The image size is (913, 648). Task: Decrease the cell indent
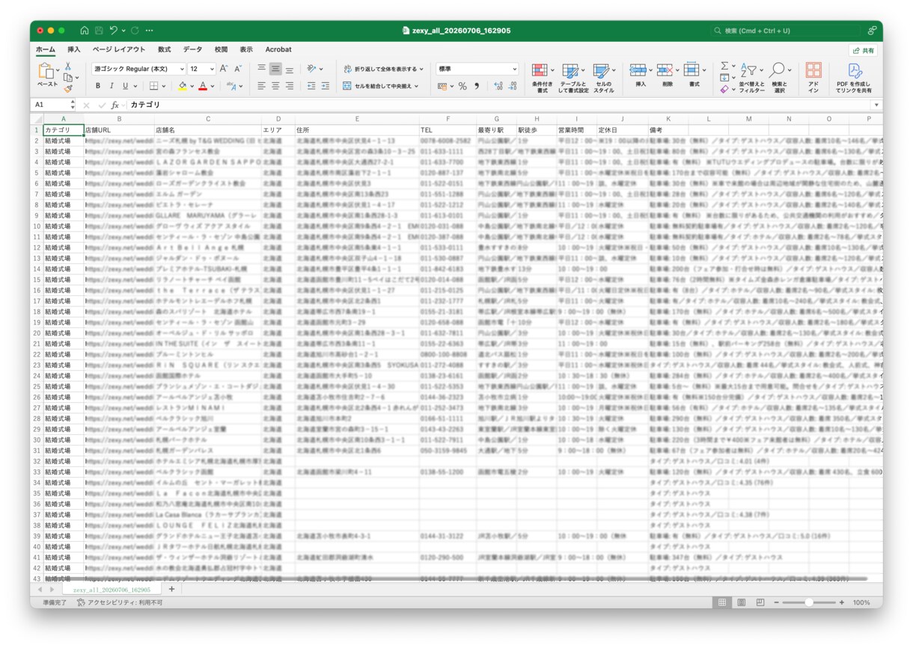[x=311, y=86]
